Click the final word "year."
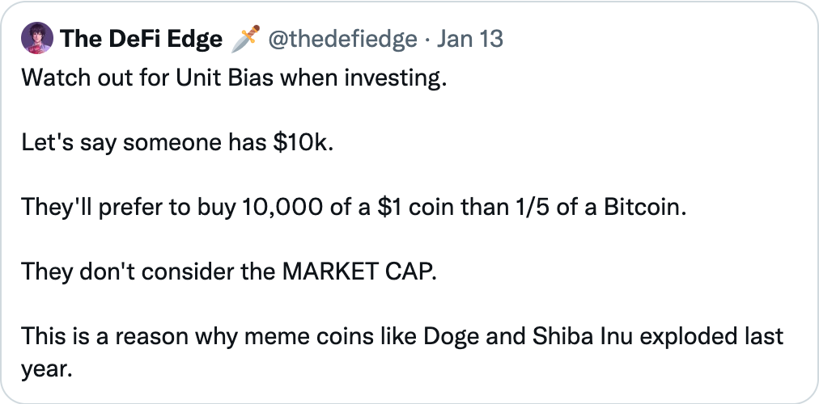Image resolution: width=819 pixels, height=404 pixels. (45, 369)
